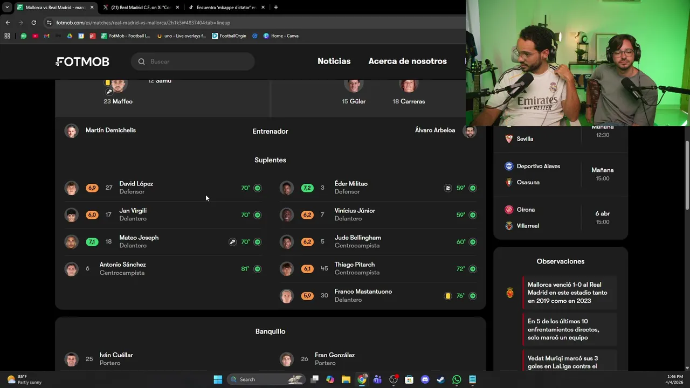Expand the tab search dropdown arrow

(x=7, y=8)
